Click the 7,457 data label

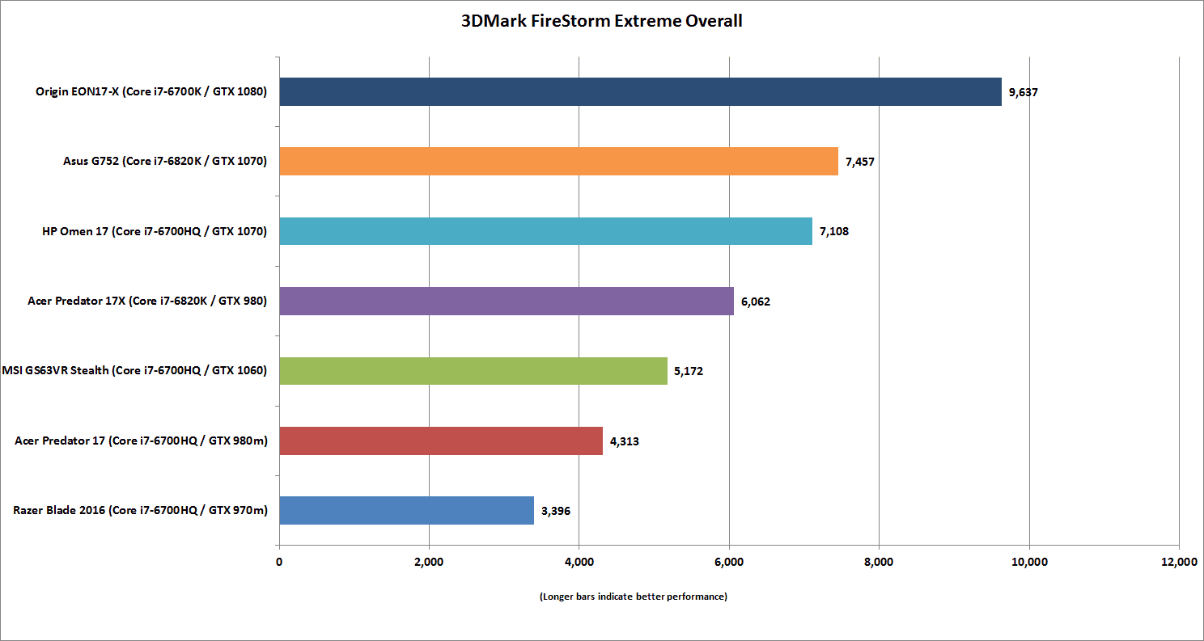859,162
